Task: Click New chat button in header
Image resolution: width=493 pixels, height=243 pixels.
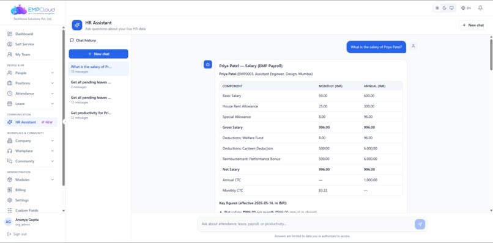Action: tap(473, 25)
